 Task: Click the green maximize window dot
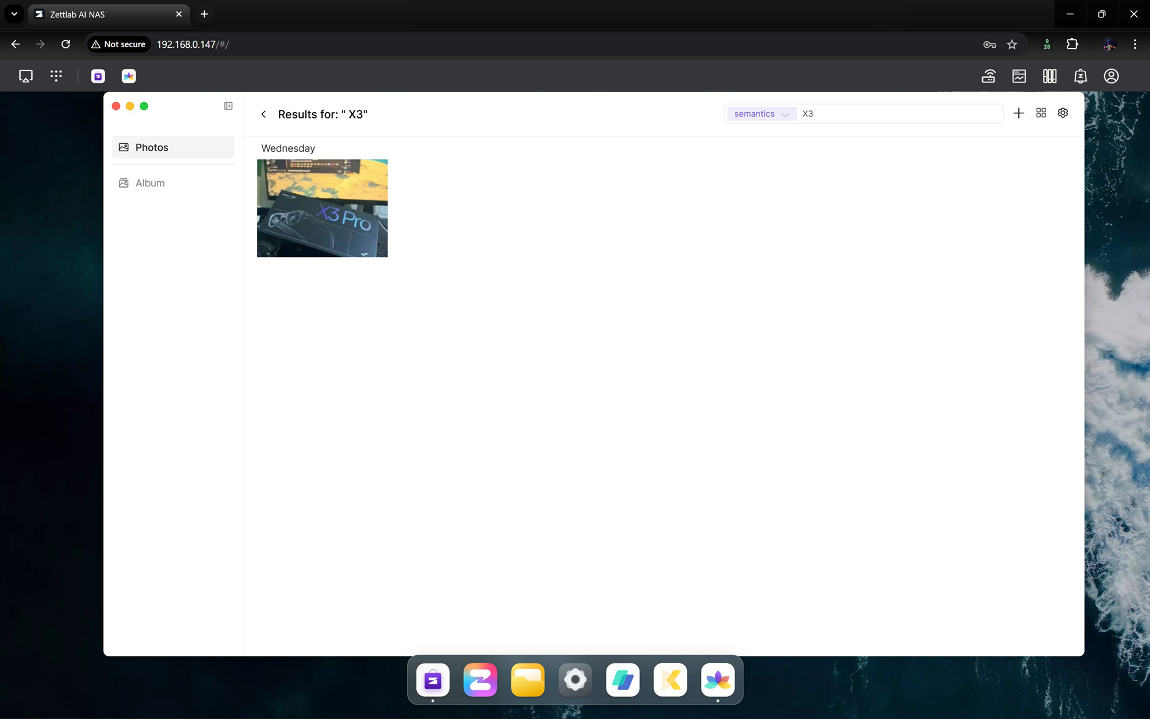pyautogui.click(x=144, y=106)
